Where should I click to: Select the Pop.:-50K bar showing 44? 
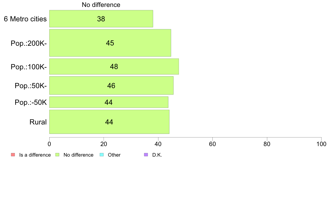(109, 102)
